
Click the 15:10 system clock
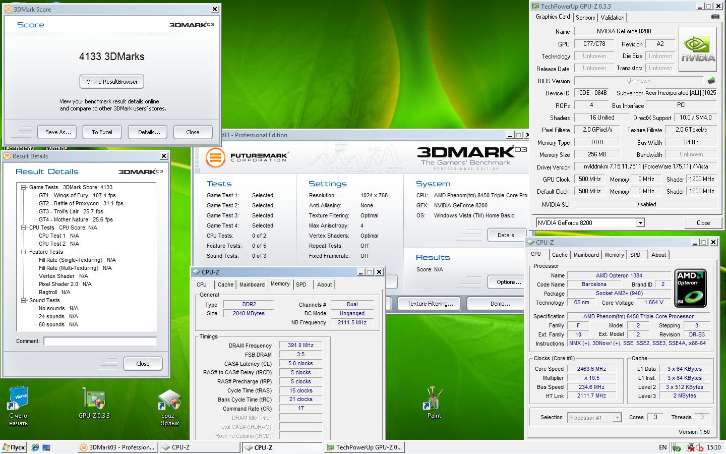coord(714,447)
